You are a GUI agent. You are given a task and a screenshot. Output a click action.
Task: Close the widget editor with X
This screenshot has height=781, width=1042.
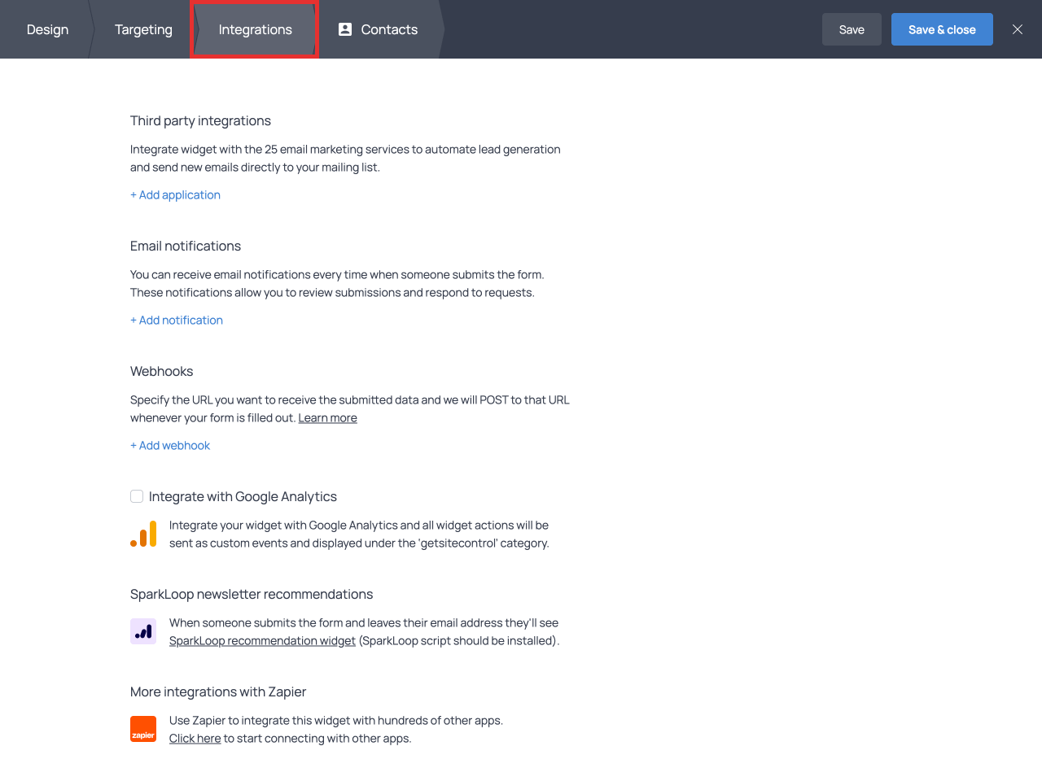coord(1018,29)
